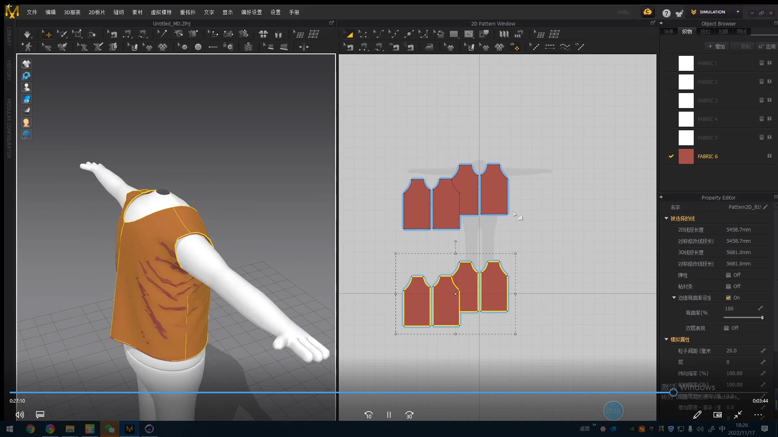
Task: Switch to the 纽扣 tab in Object Browser
Action: 705,32
